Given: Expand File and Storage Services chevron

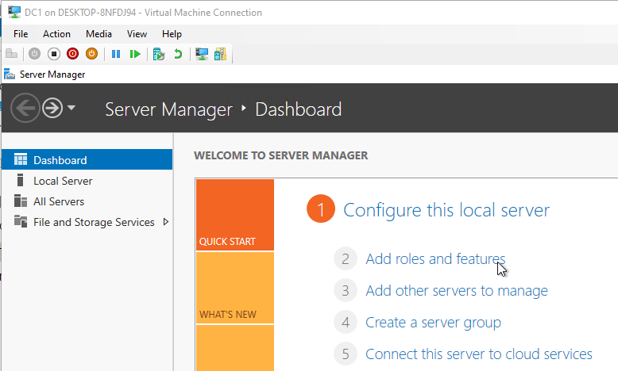Looking at the screenshot, I should click(166, 222).
